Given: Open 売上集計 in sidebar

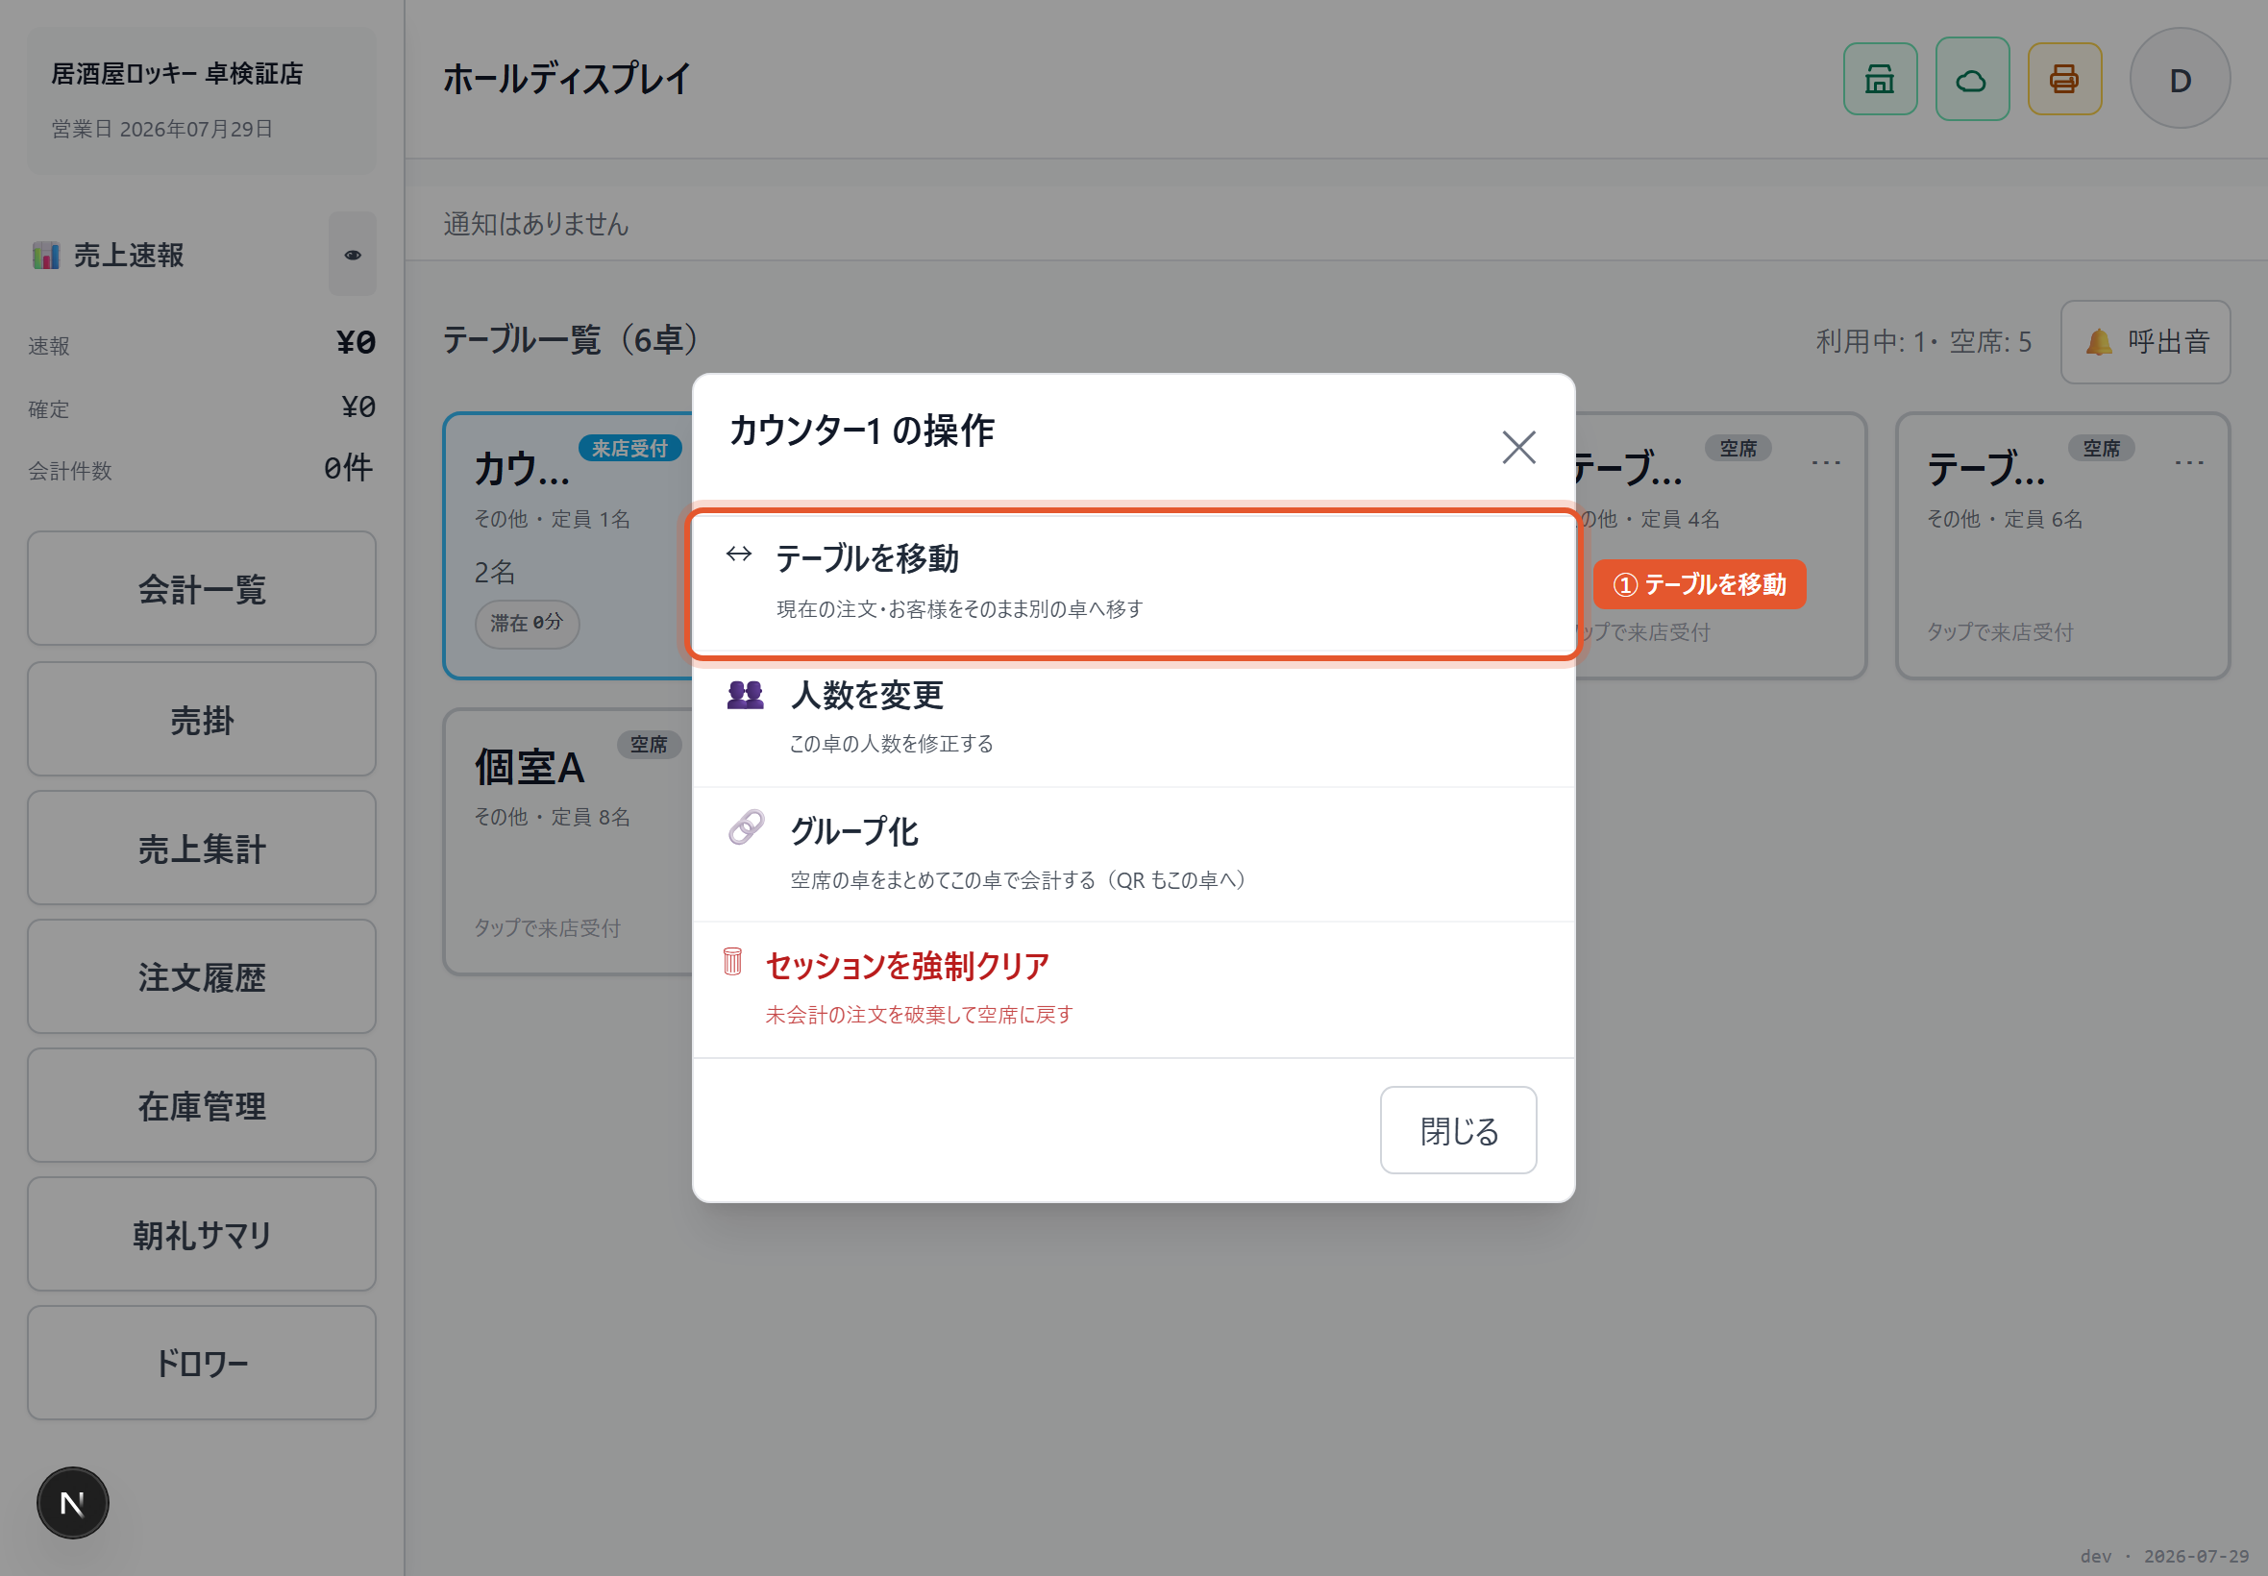Looking at the screenshot, I should coord(202,849).
